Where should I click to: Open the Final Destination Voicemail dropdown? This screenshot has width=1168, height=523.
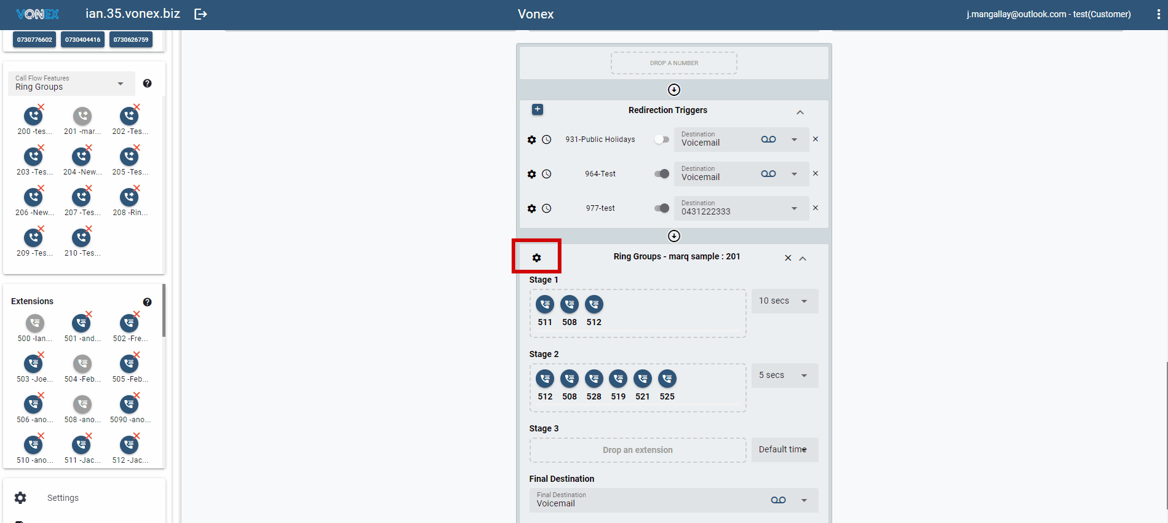(803, 500)
